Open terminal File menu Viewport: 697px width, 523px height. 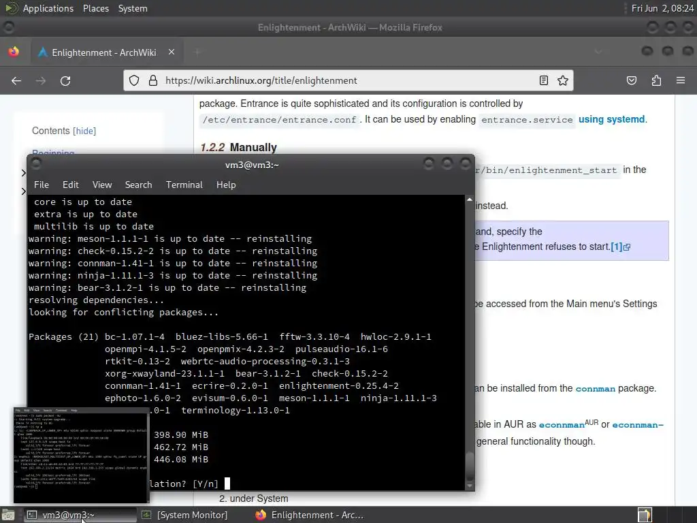42,185
